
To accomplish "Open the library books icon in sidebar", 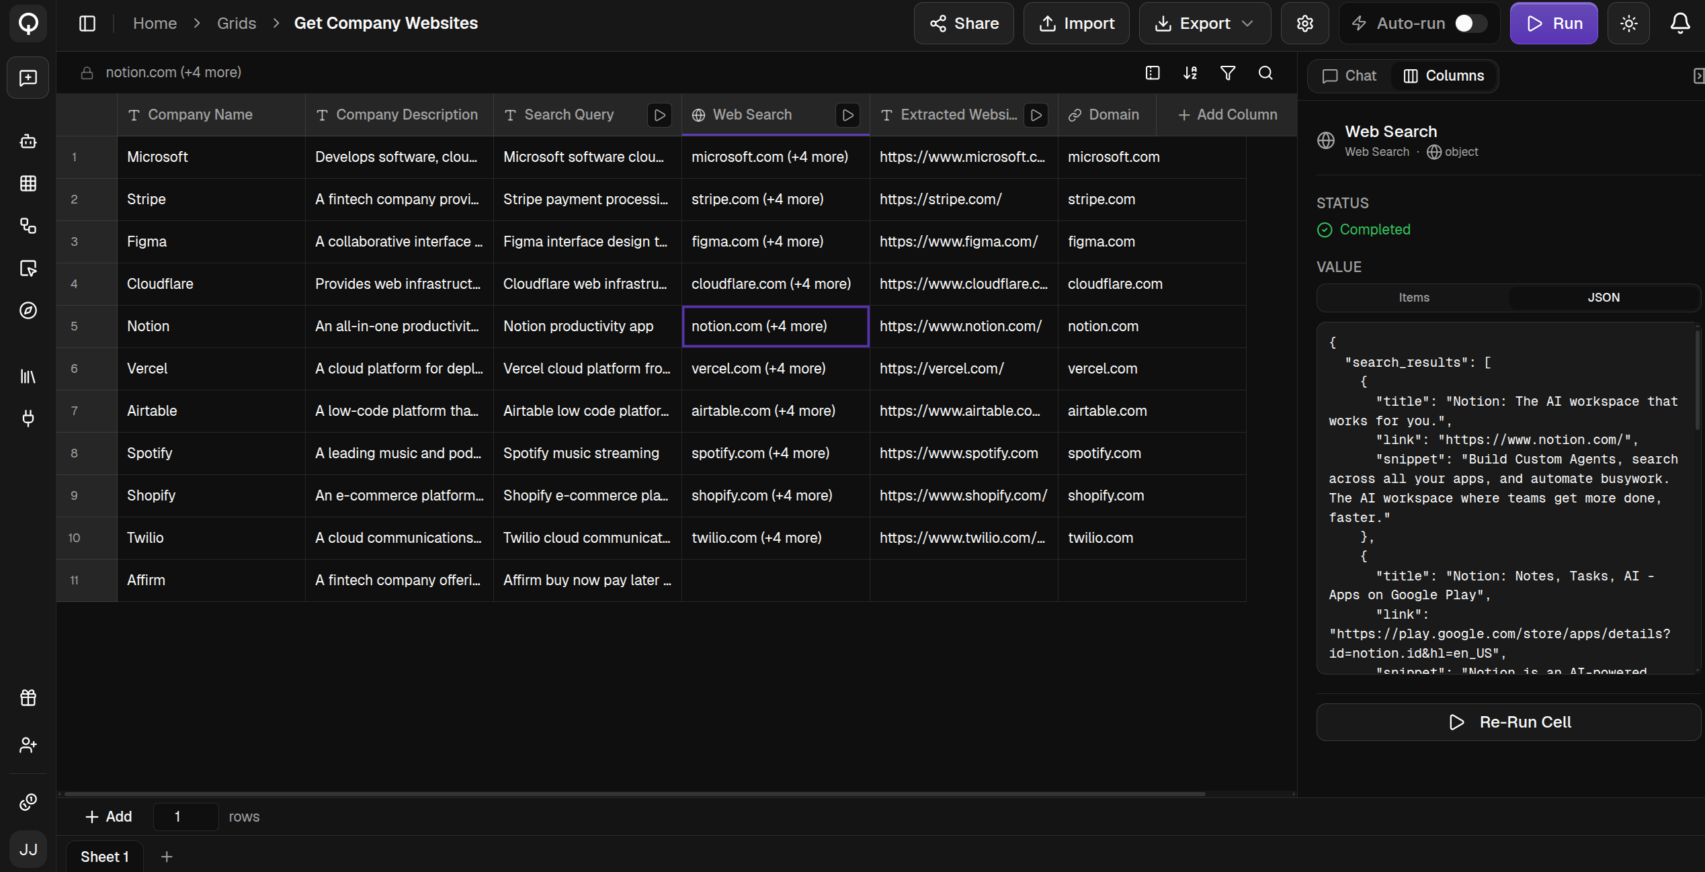I will tap(28, 376).
